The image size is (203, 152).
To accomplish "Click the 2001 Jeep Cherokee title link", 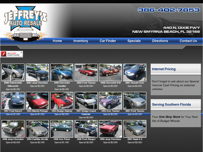I will 37,83.
